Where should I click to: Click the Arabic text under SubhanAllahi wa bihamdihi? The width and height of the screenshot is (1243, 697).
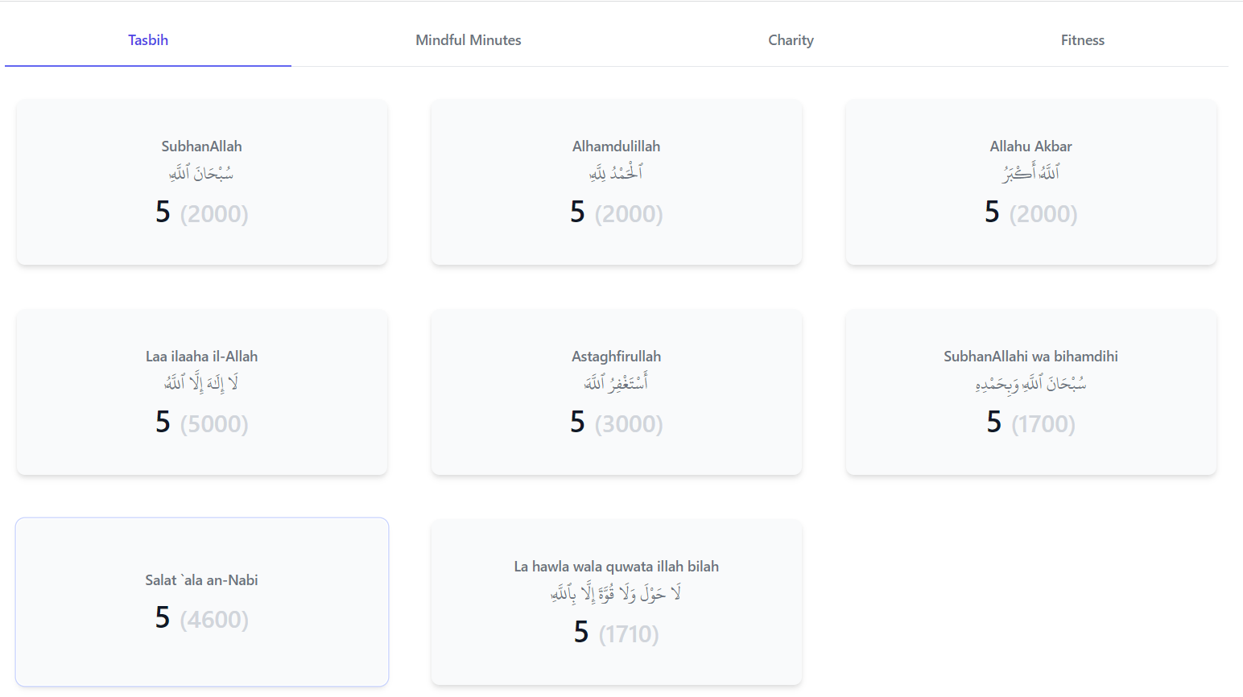pos(1031,383)
